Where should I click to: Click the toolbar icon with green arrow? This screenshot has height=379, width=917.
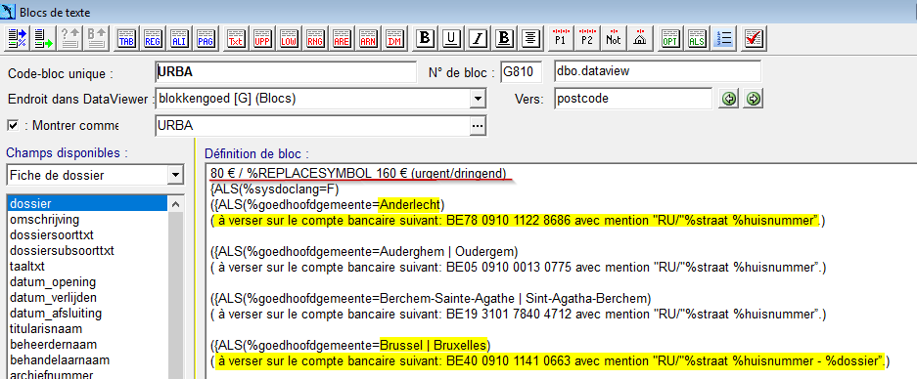[43, 38]
